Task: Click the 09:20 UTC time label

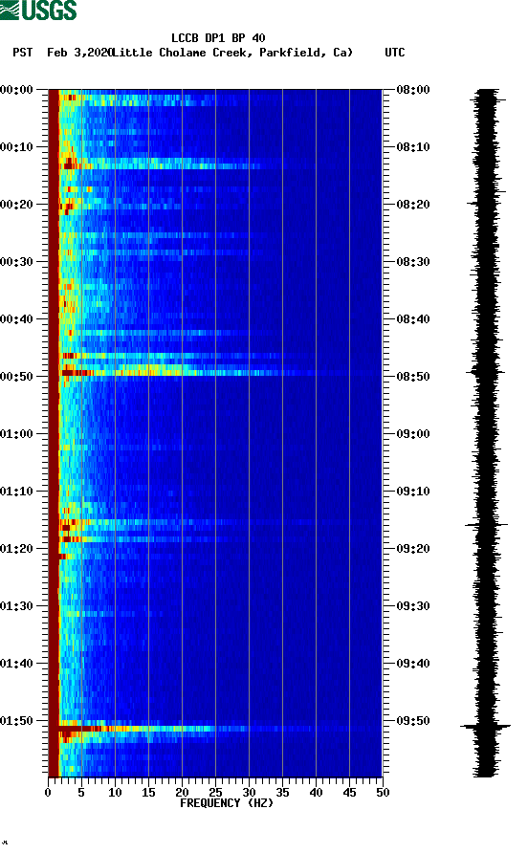Action: pos(413,548)
